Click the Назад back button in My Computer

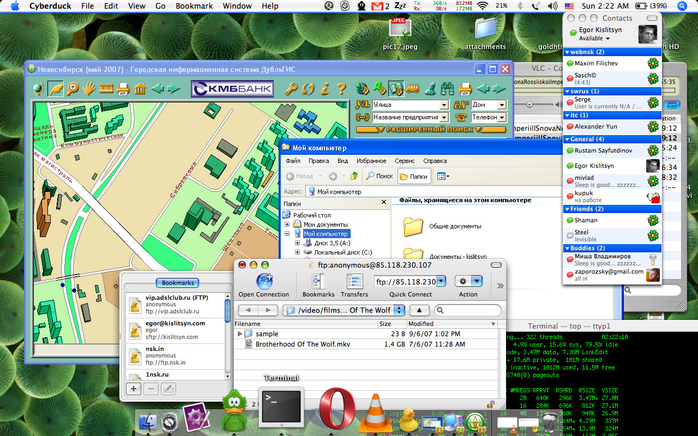tap(300, 176)
